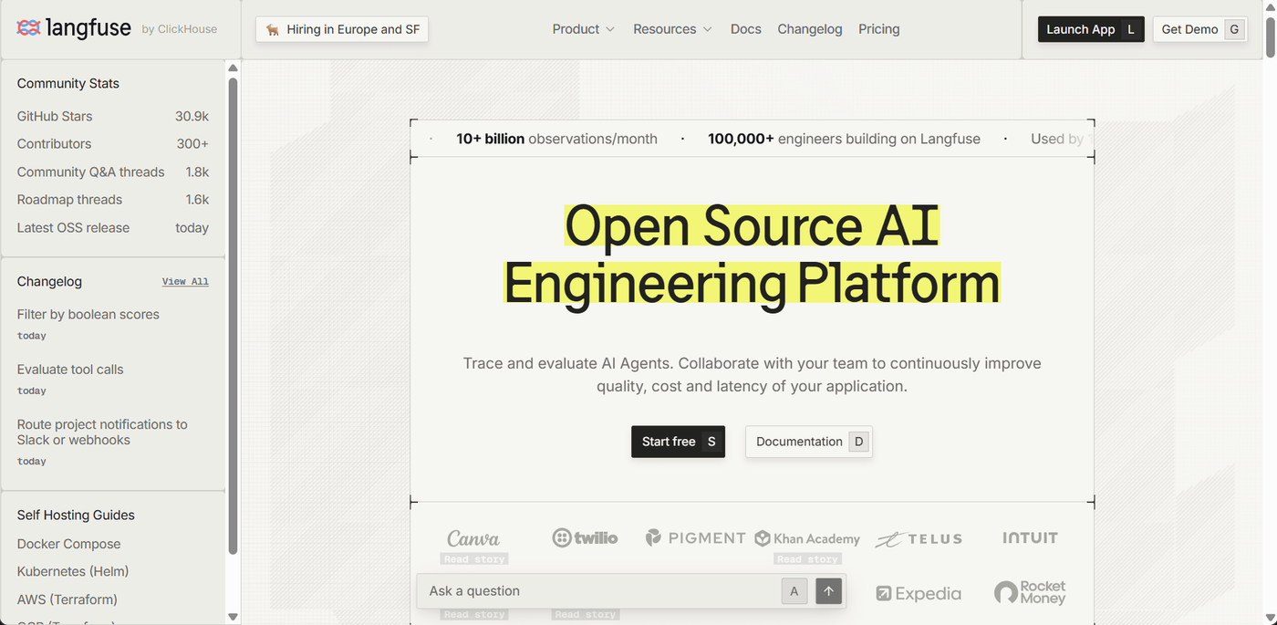Click the Langfuse logo icon
1277x625 pixels.
point(28,27)
